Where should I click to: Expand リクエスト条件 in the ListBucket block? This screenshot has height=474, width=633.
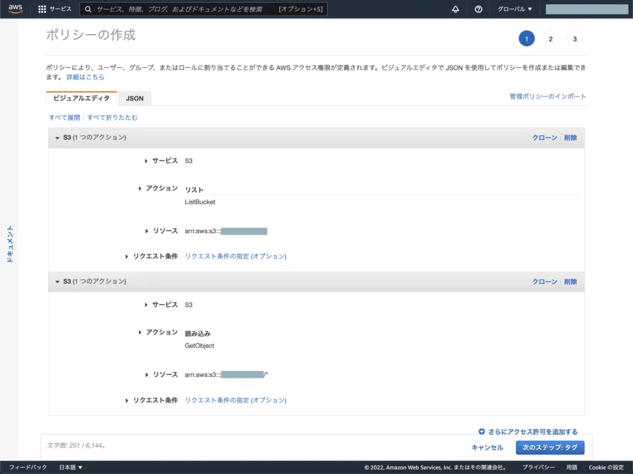126,256
